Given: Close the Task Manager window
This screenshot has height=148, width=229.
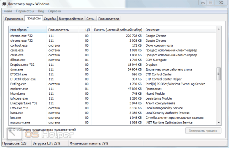Looking at the screenshot, I should pyautogui.click(x=221, y=2).
